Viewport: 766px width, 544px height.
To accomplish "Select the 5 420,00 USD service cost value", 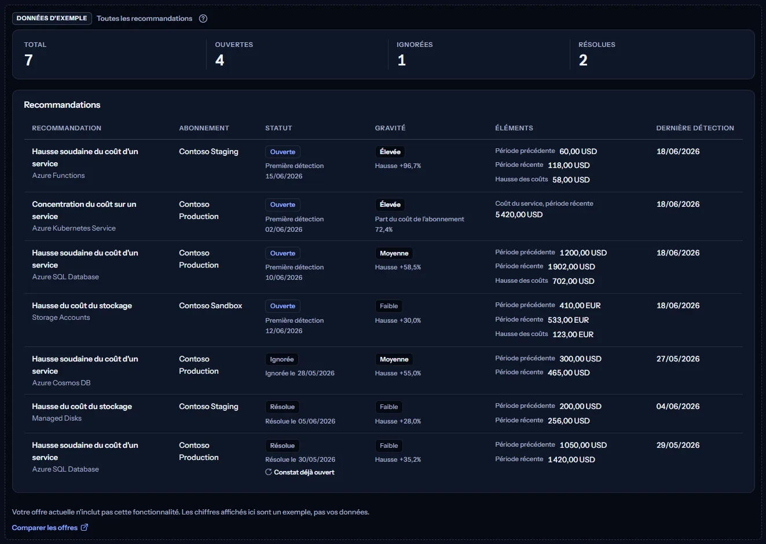I will coord(519,215).
